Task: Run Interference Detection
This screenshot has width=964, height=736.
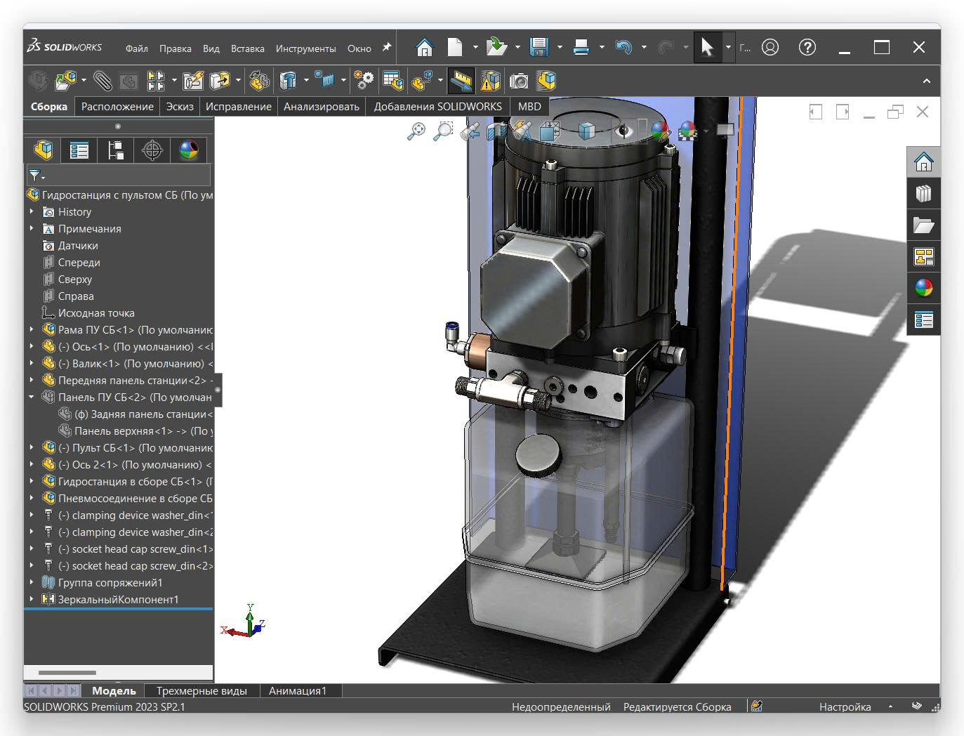Action: [490, 80]
